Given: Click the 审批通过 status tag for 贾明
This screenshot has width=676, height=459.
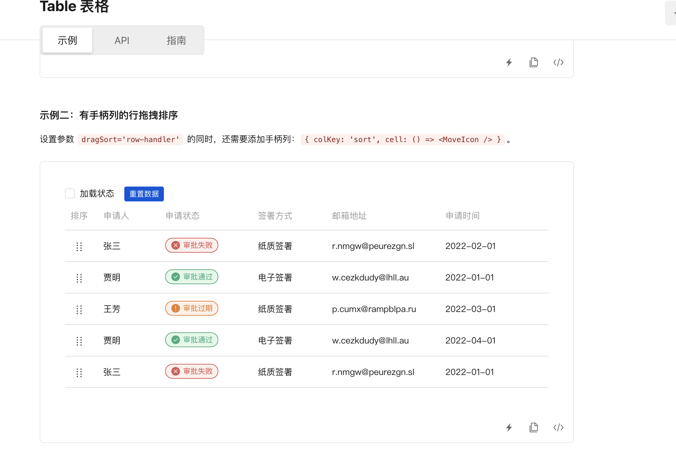Looking at the screenshot, I should click(x=191, y=277).
